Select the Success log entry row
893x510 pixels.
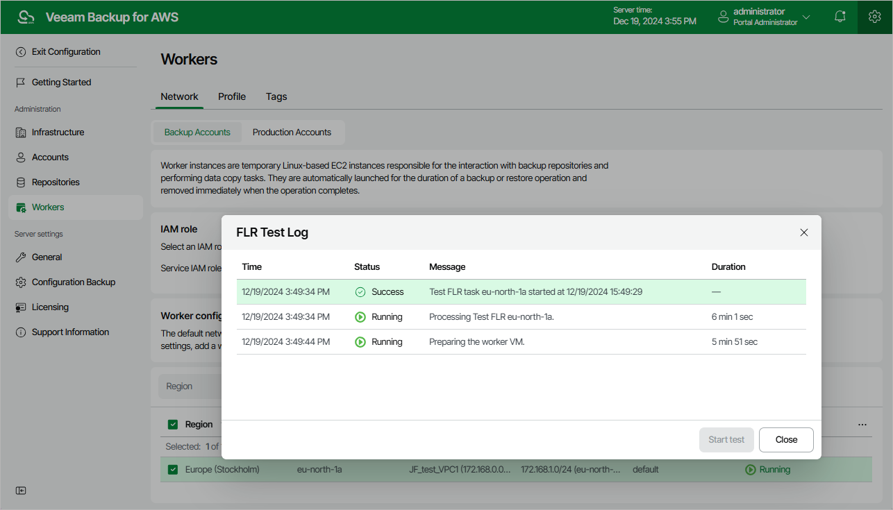pos(521,292)
